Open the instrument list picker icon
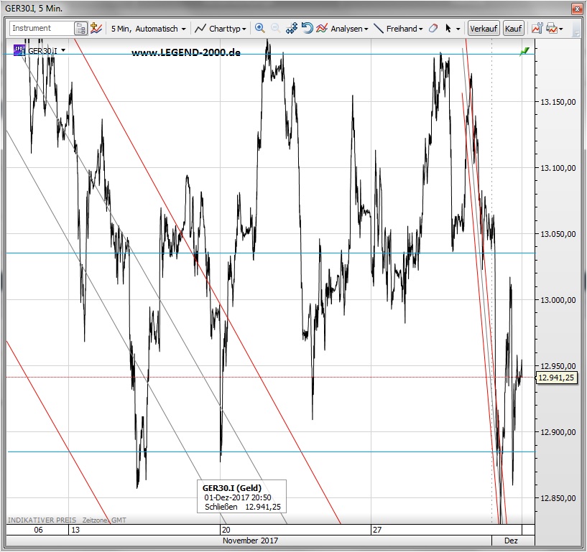Screen dimensions: 587x552 (x=80, y=29)
